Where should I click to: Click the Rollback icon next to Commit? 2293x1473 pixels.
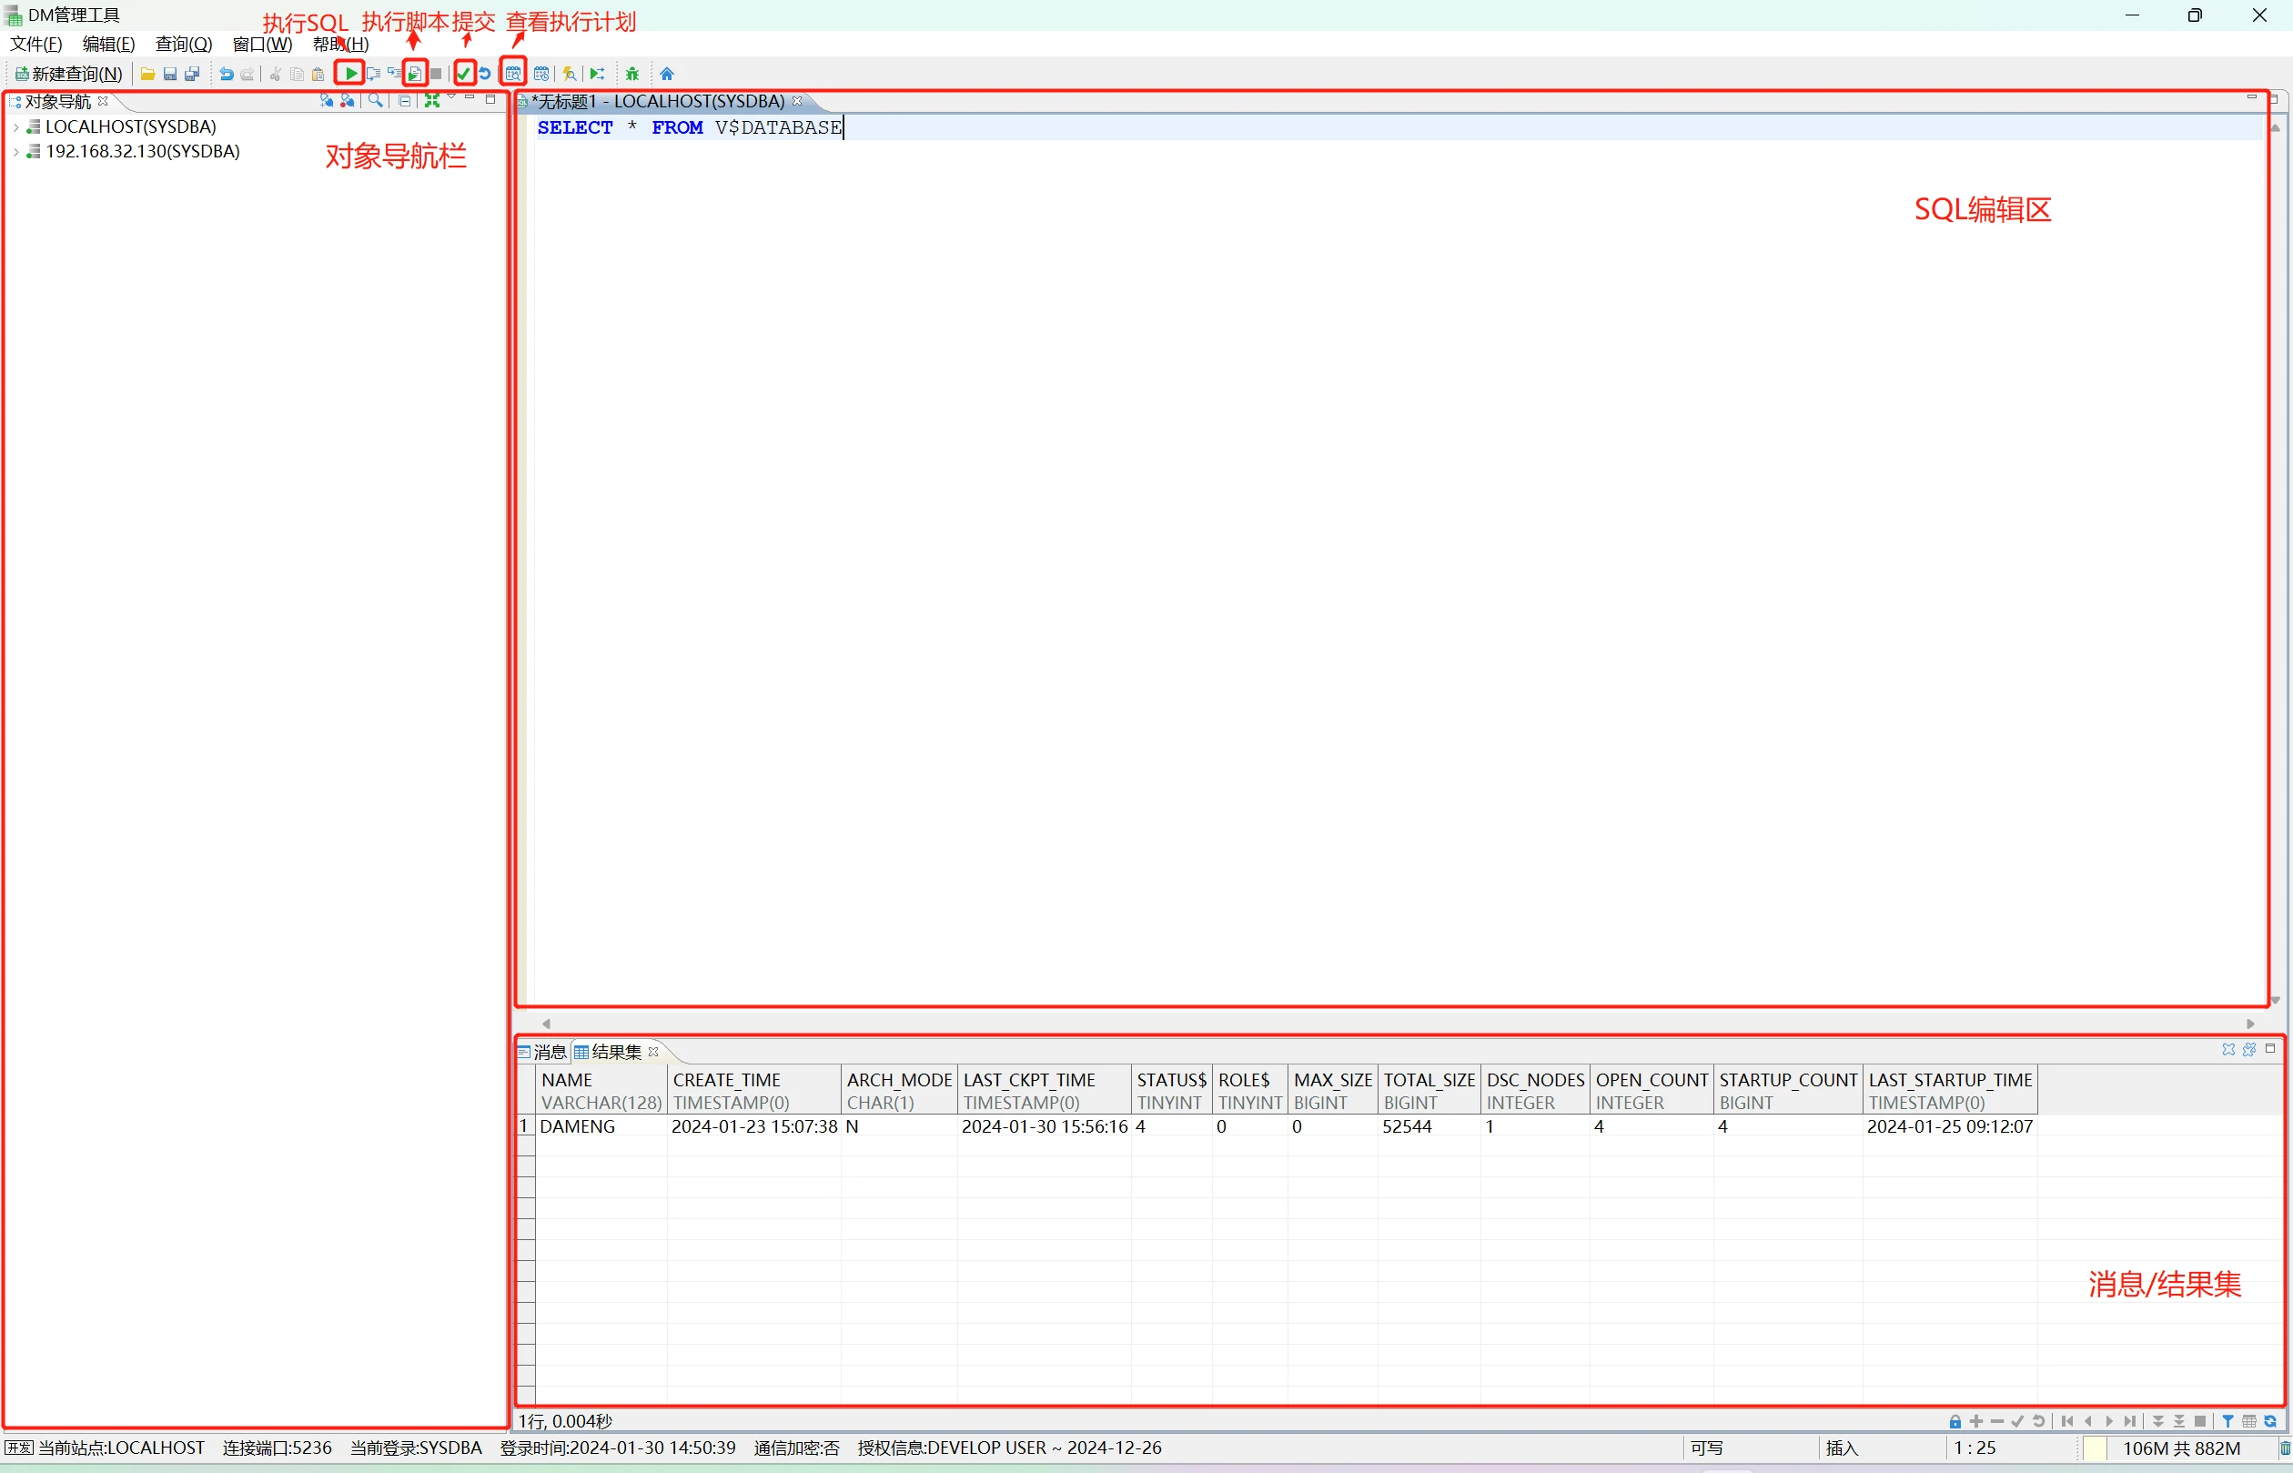click(x=485, y=74)
